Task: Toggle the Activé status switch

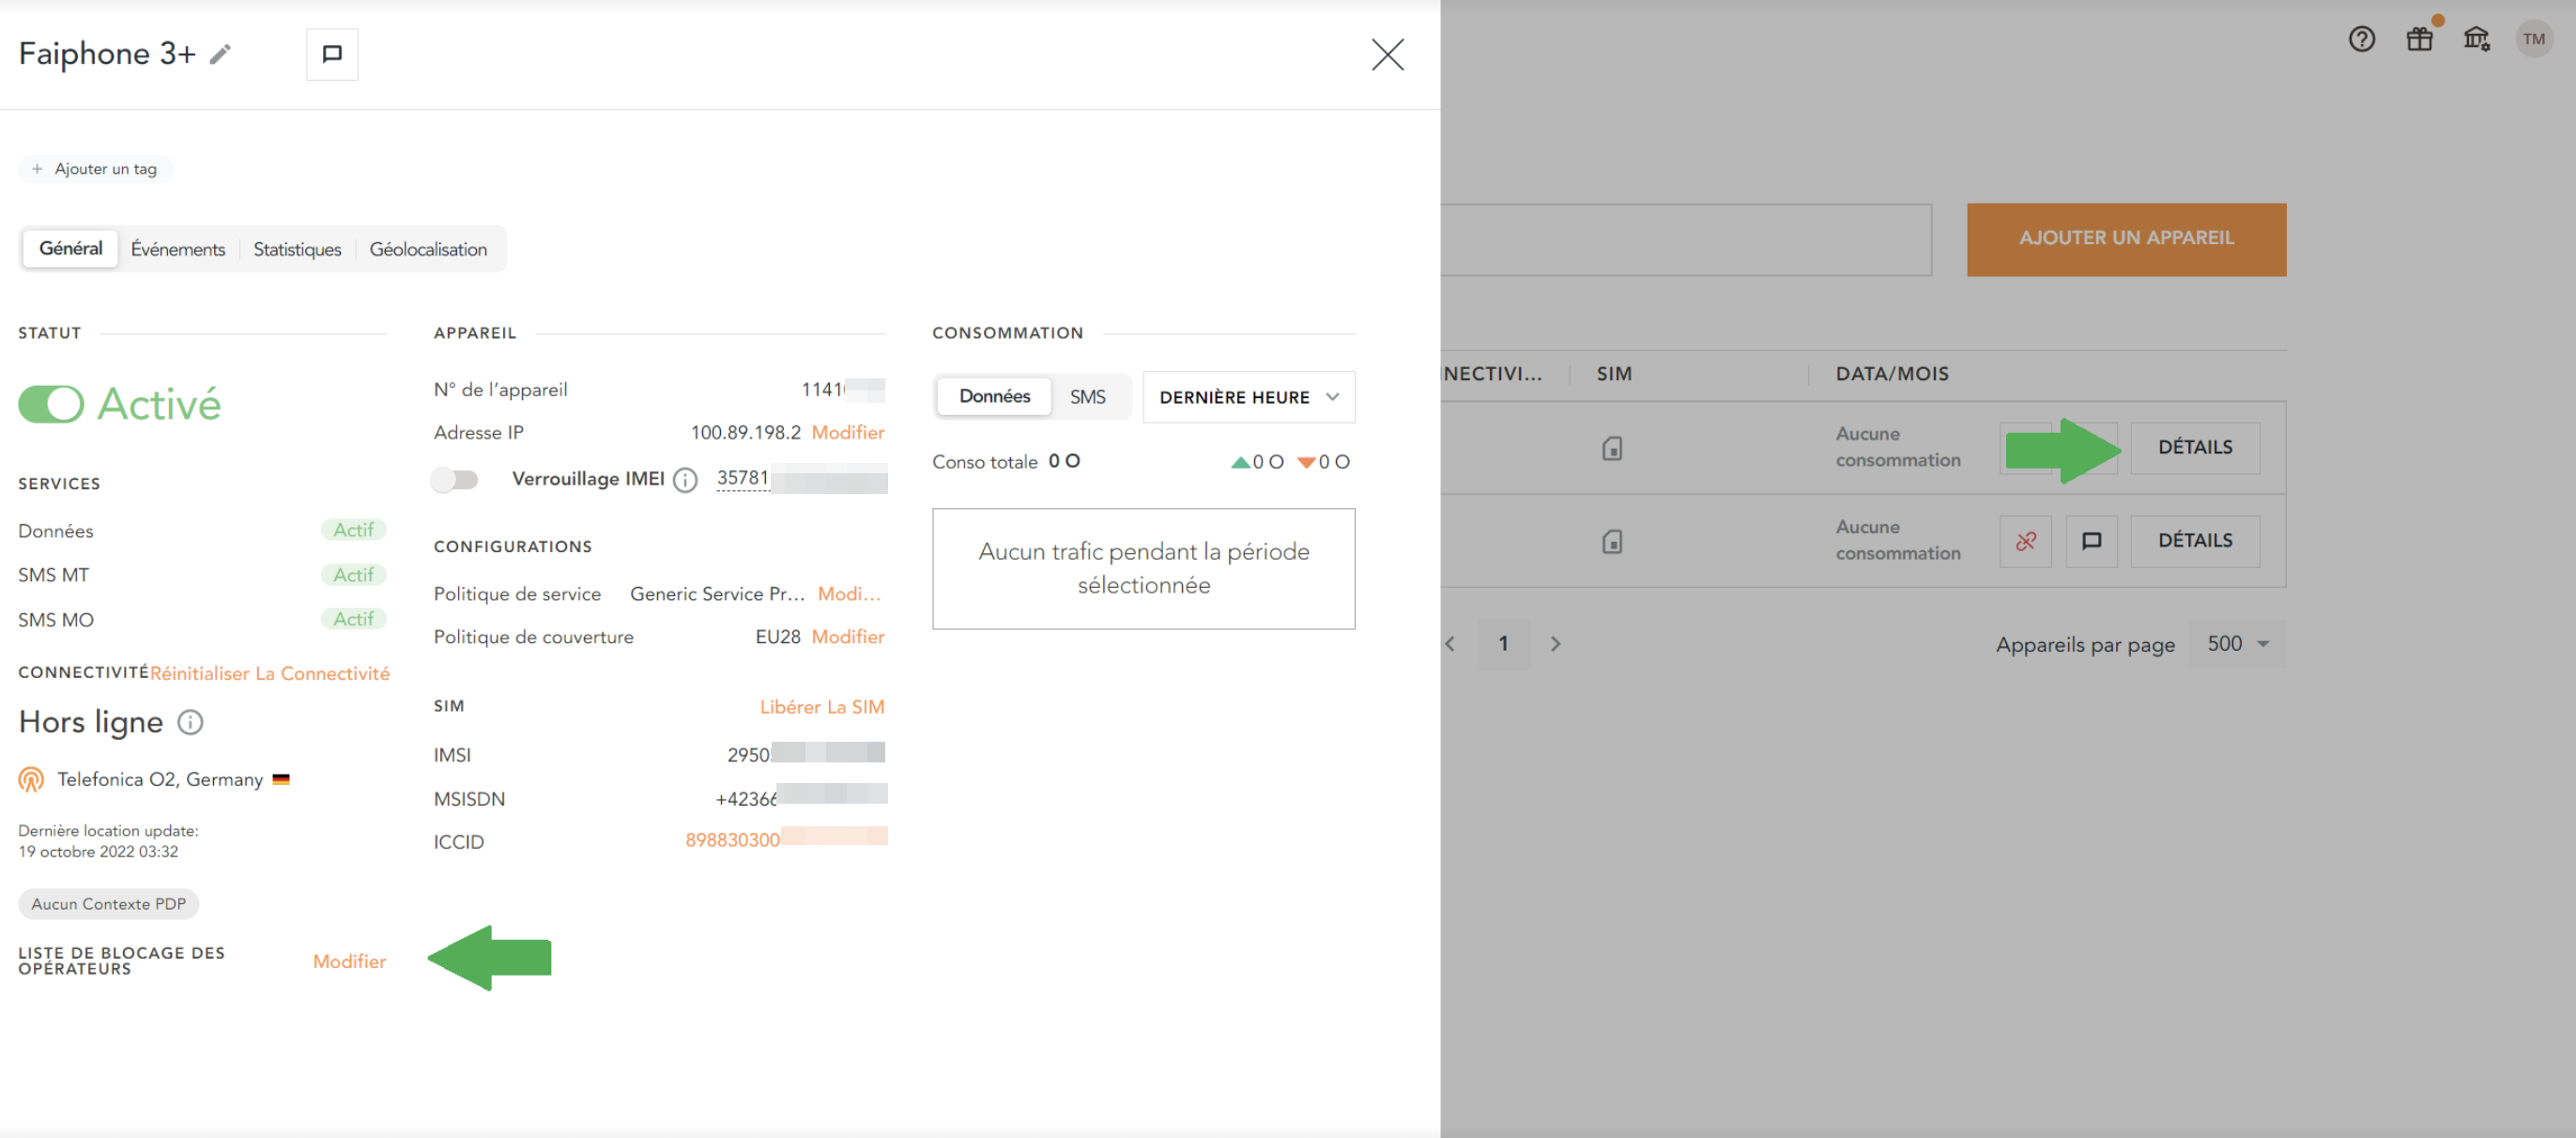Action: 51,404
